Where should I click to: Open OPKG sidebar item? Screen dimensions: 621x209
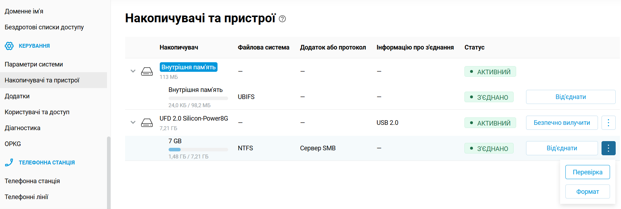click(13, 144)
